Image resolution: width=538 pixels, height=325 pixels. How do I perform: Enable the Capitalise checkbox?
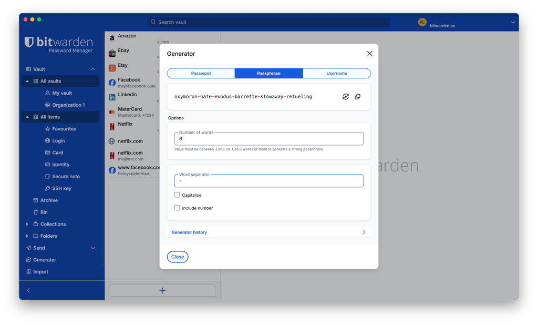pyautogui.click(x=177, y=195)
